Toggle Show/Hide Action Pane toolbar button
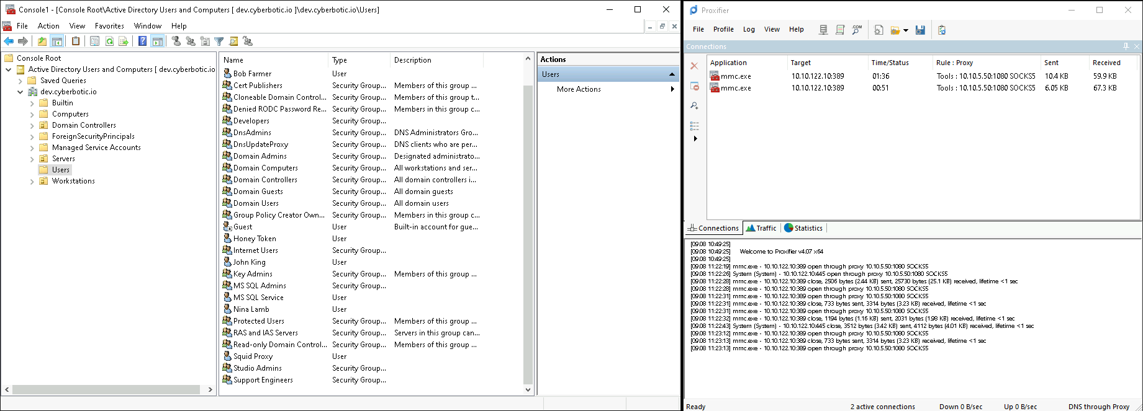The height and width of the screenshot is (411, 1143). pyautogui.click(x=158, y=42)
